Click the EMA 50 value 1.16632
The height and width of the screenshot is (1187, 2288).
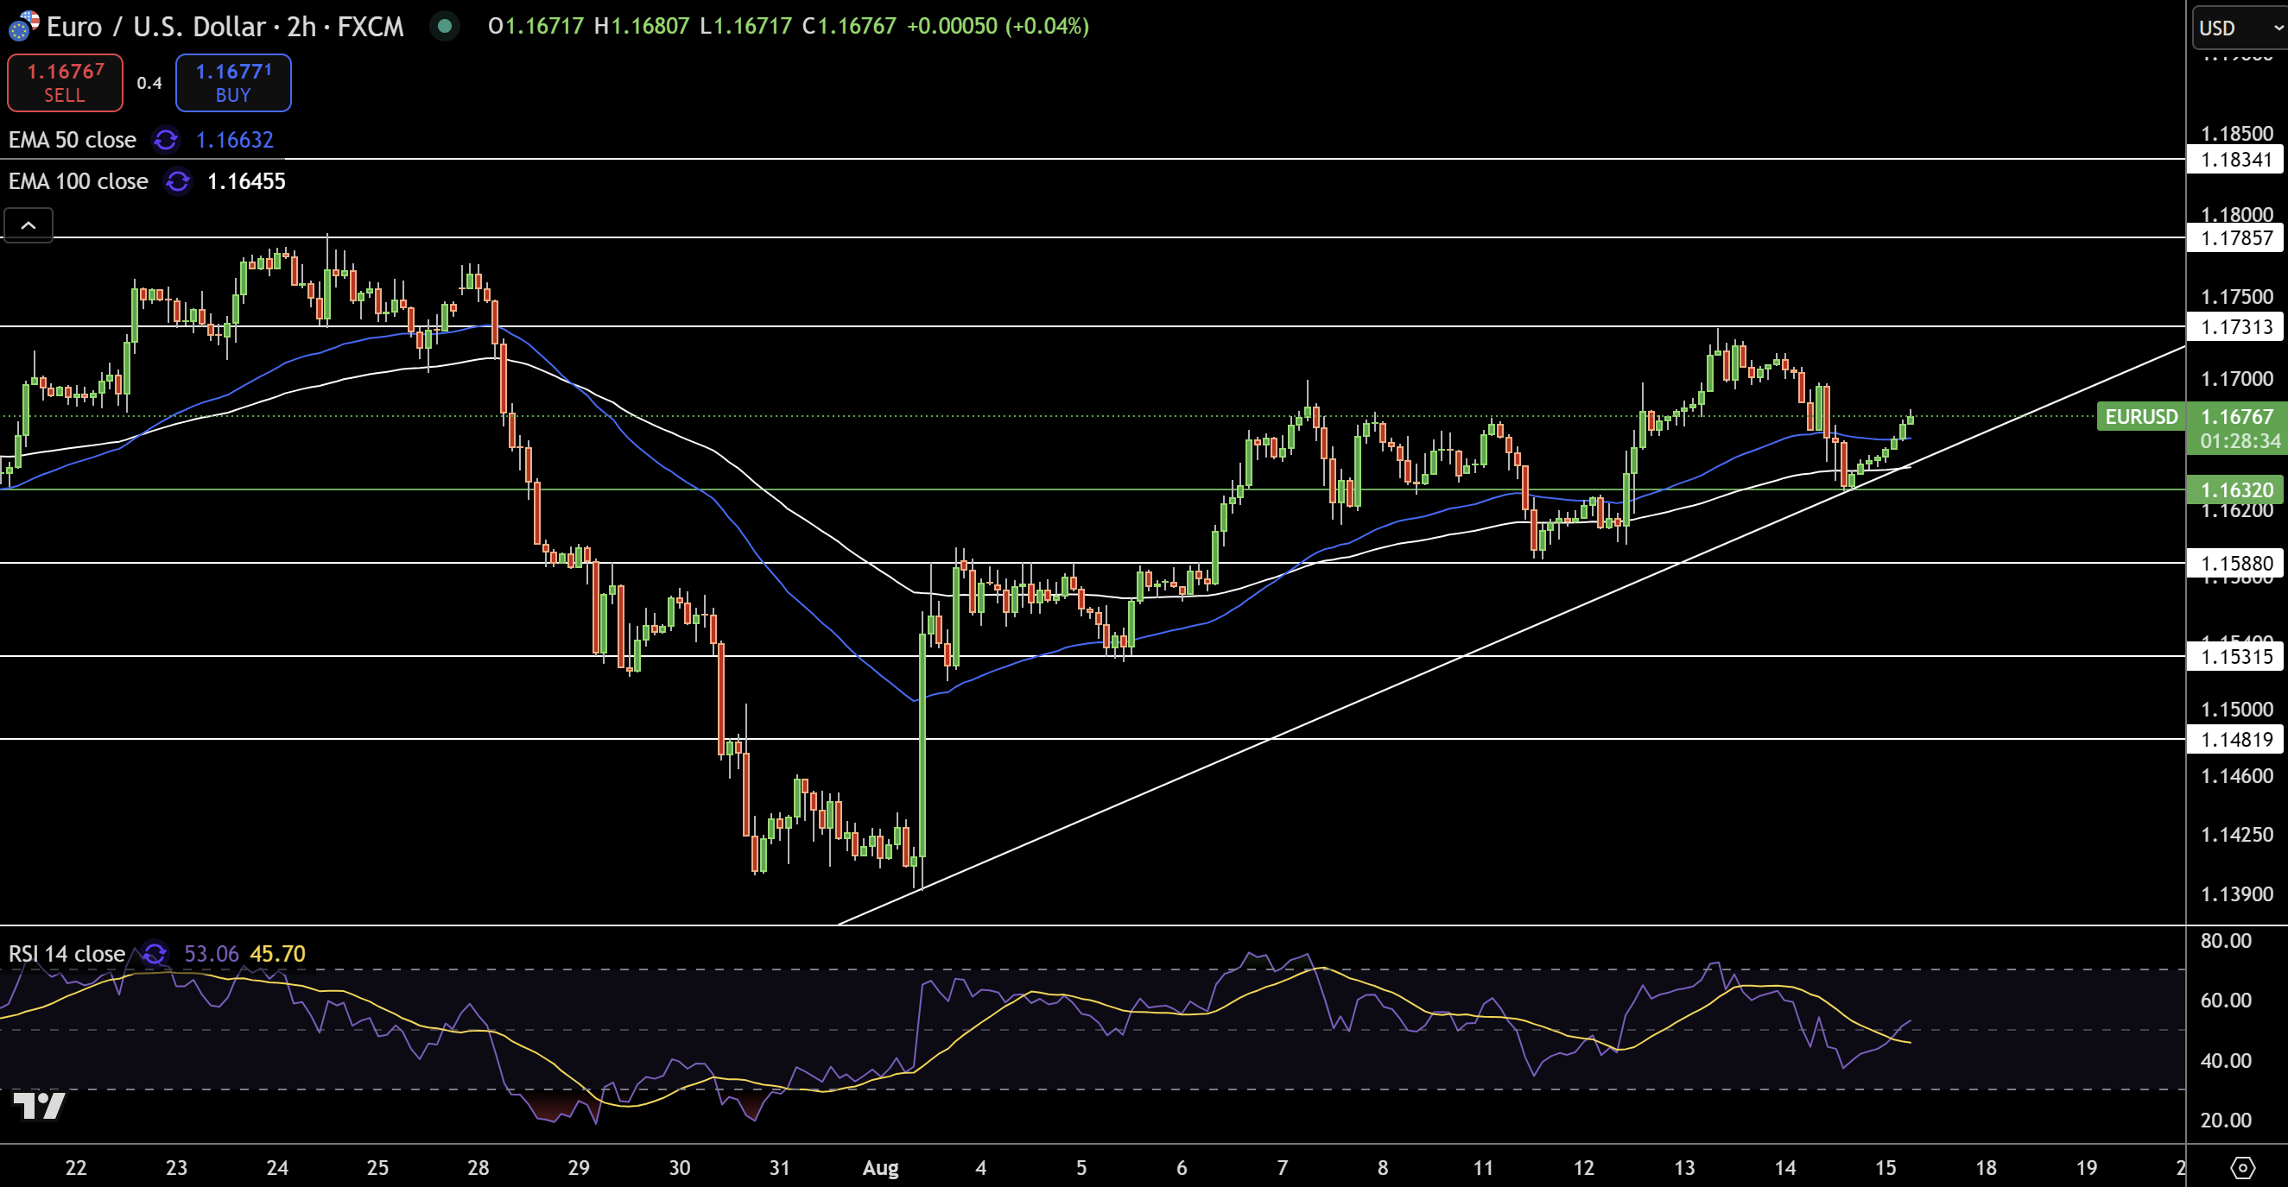[x=234, y=139]
